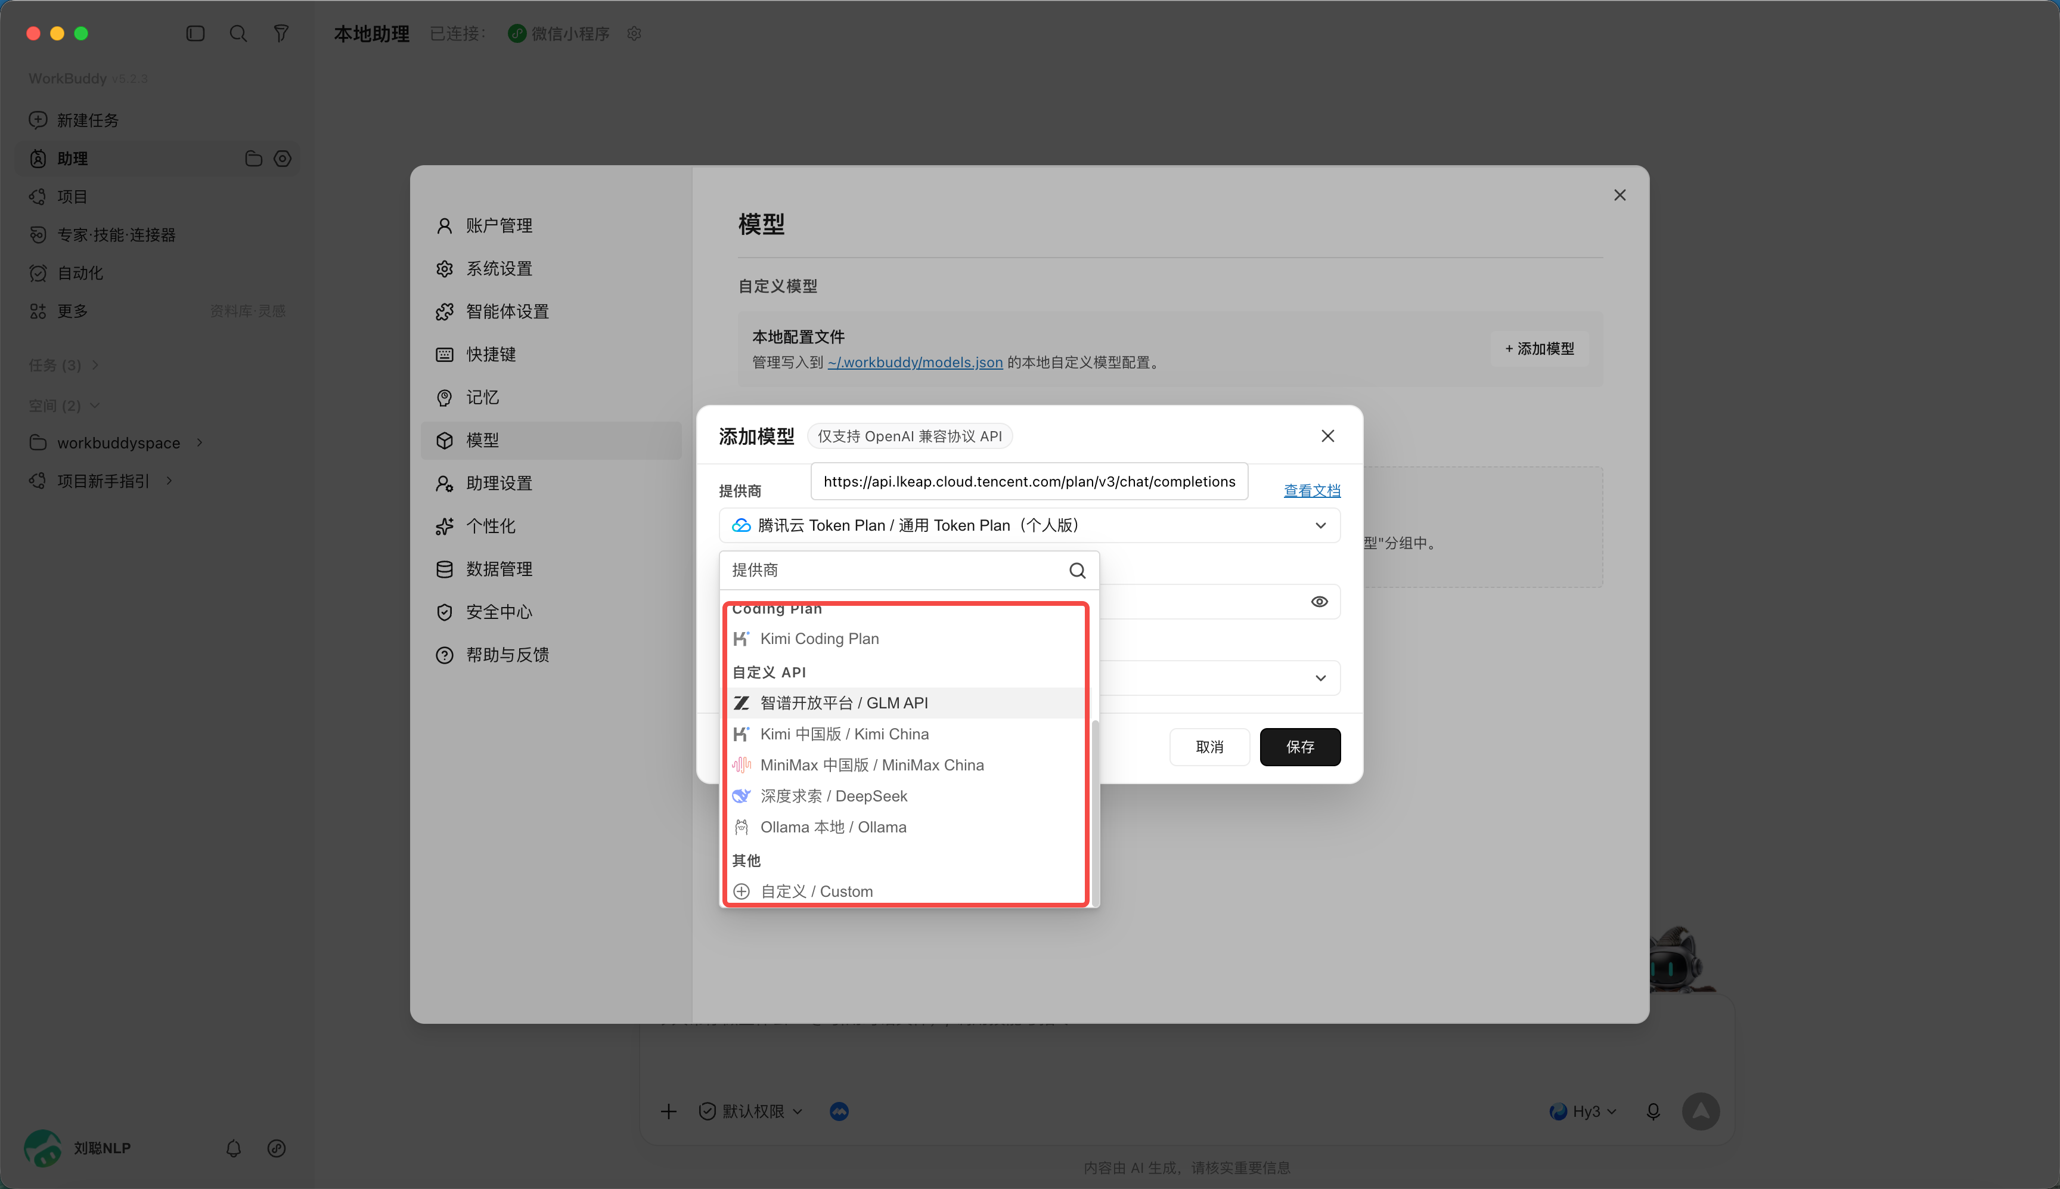Screen dimensions: 2060x1189
Task: Select 智谱开放平台 / GLM API provider
Action: [906, 703]
